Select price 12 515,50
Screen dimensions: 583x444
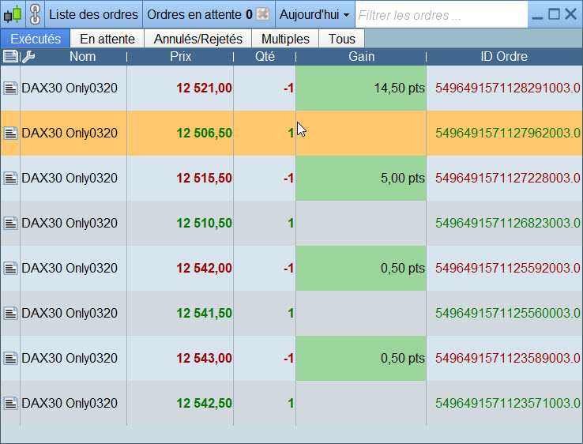point(204,178)
